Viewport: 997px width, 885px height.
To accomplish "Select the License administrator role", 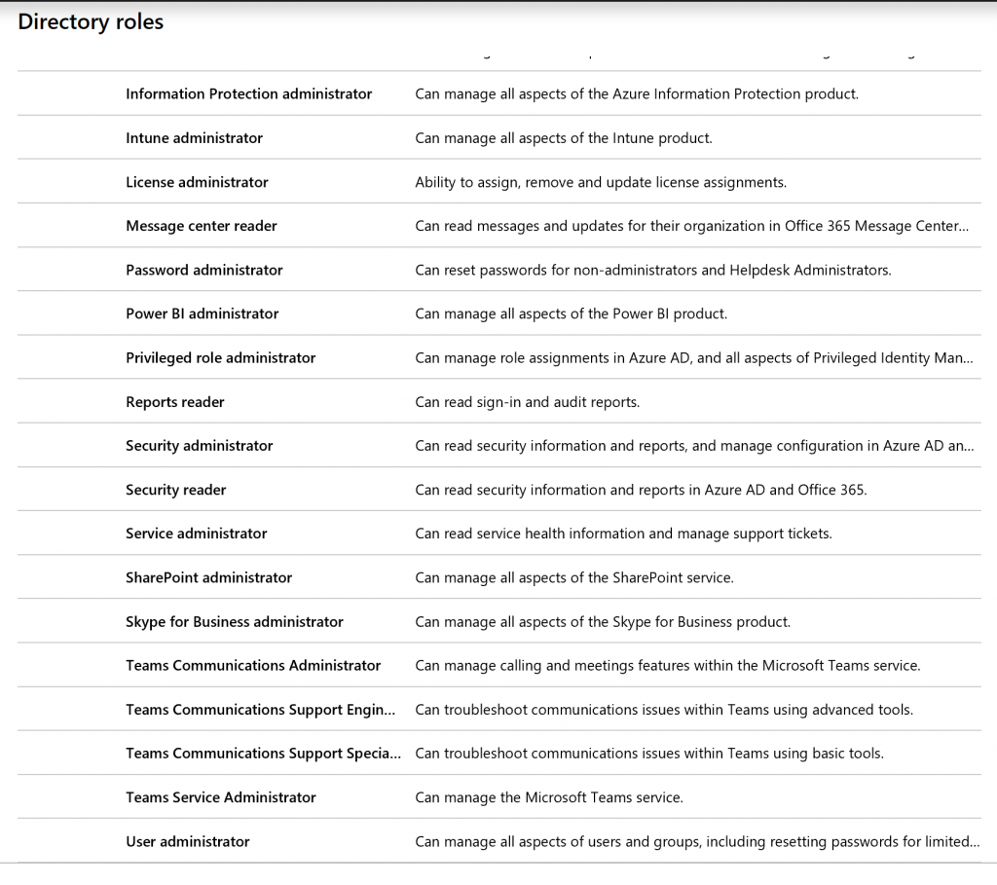I will pos(197,182).
